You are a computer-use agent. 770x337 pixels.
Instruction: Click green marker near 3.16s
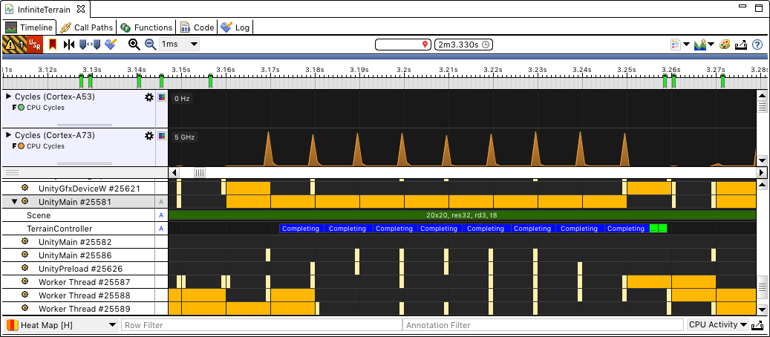210,81
